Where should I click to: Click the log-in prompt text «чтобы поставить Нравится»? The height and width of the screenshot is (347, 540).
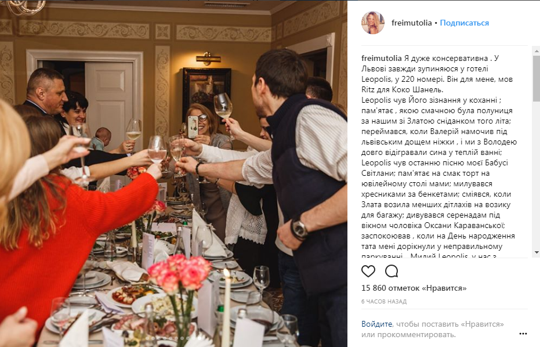[450, 324]
